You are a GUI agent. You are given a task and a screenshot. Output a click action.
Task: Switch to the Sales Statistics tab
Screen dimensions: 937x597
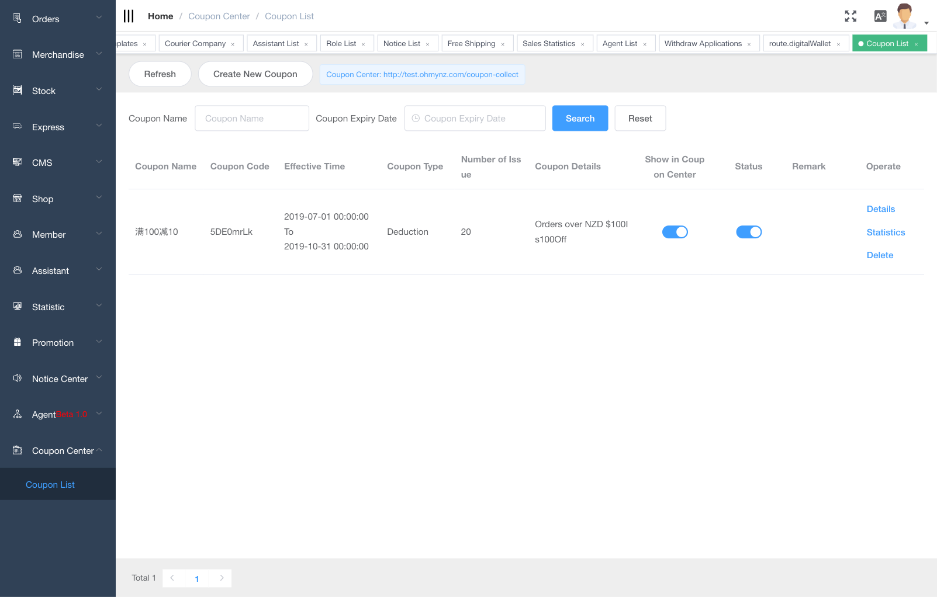[x=548, y=43]
